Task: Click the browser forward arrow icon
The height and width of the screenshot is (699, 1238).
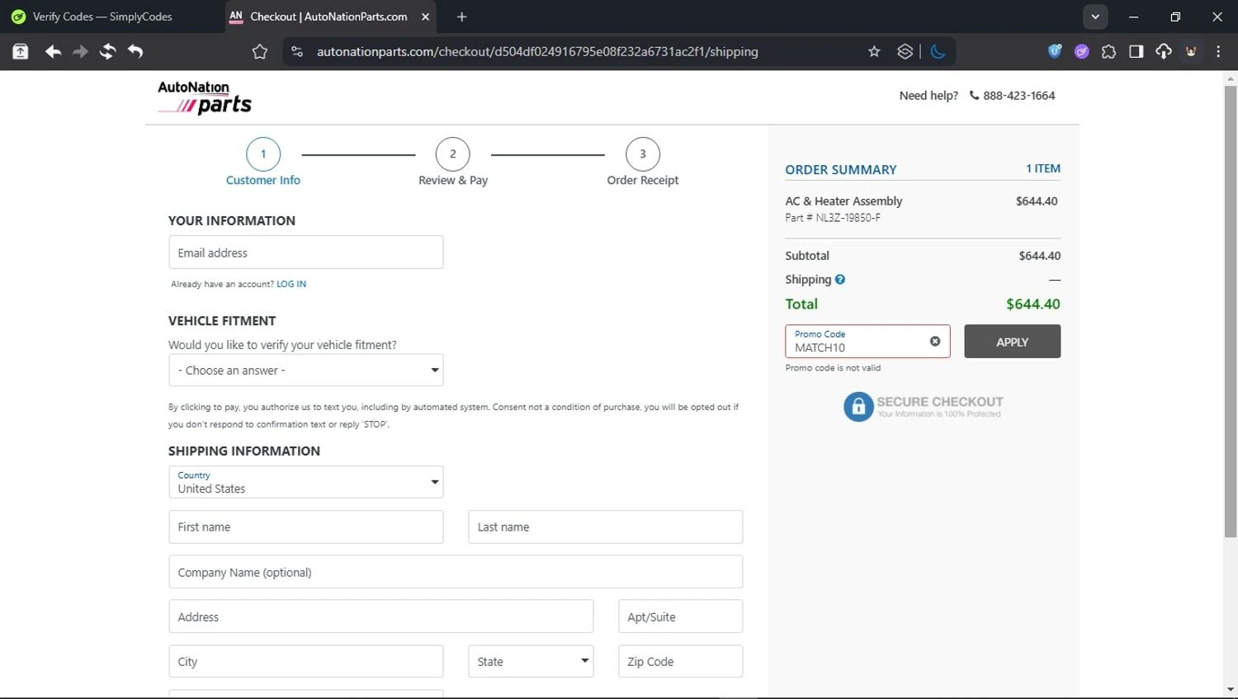Action: click(x=80, y=51)
